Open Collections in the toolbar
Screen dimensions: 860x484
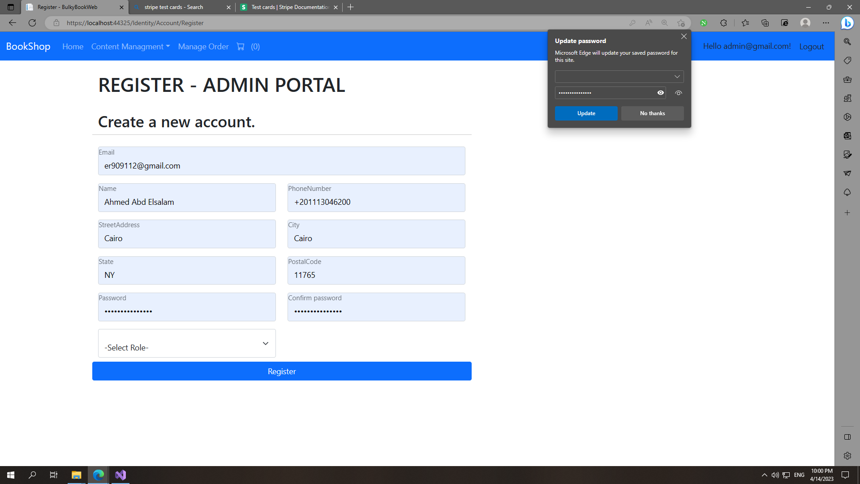[765, 23]
